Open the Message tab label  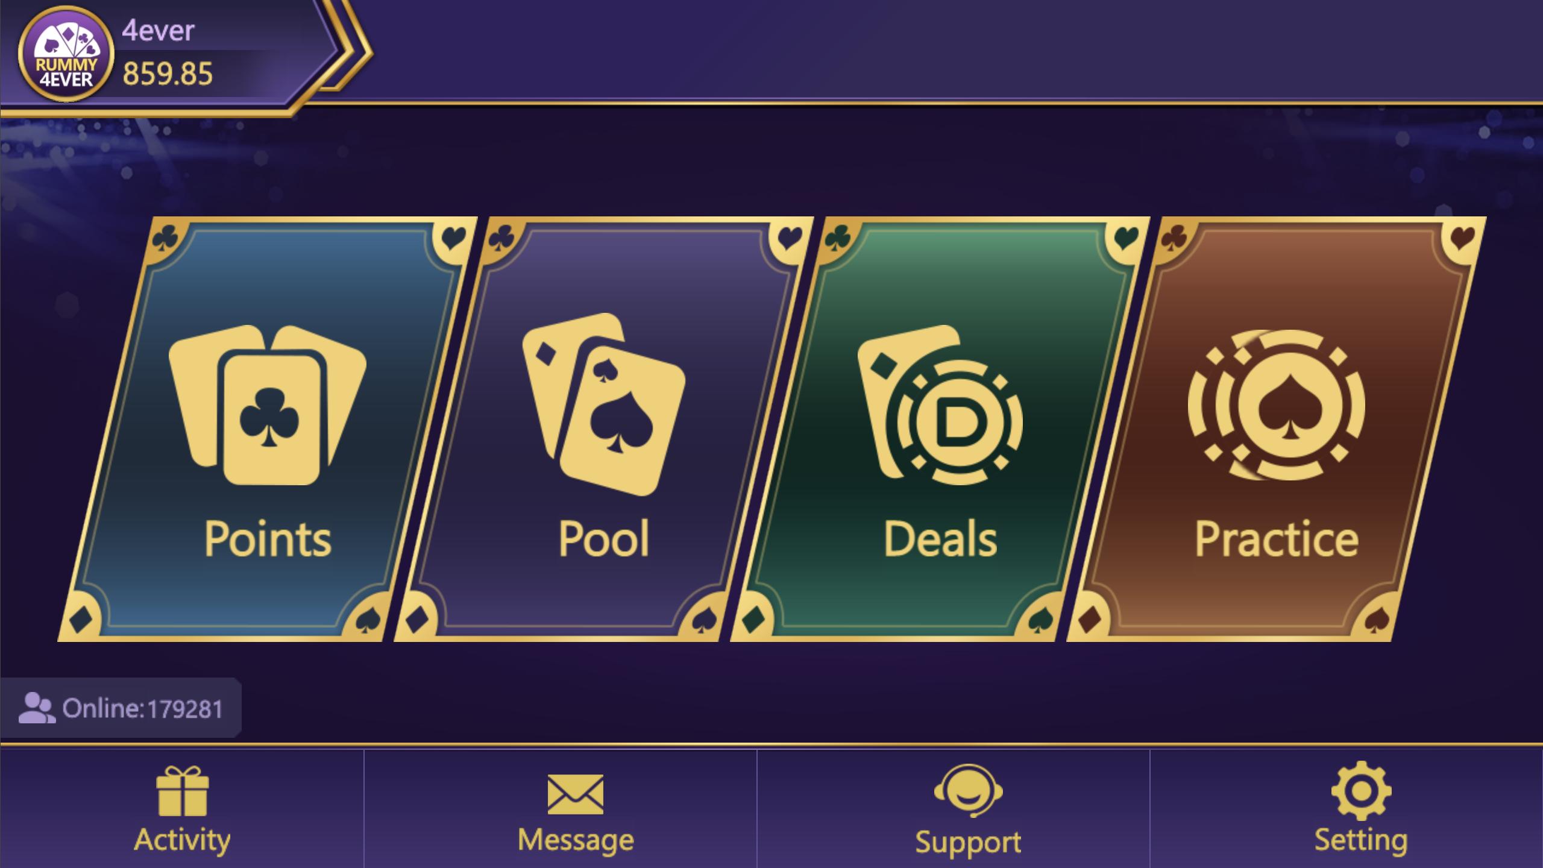point(576,840)
